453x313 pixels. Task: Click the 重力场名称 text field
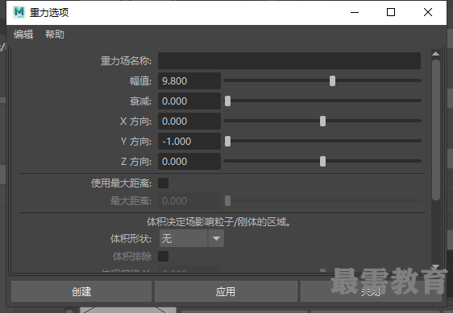tap(289, 61)
